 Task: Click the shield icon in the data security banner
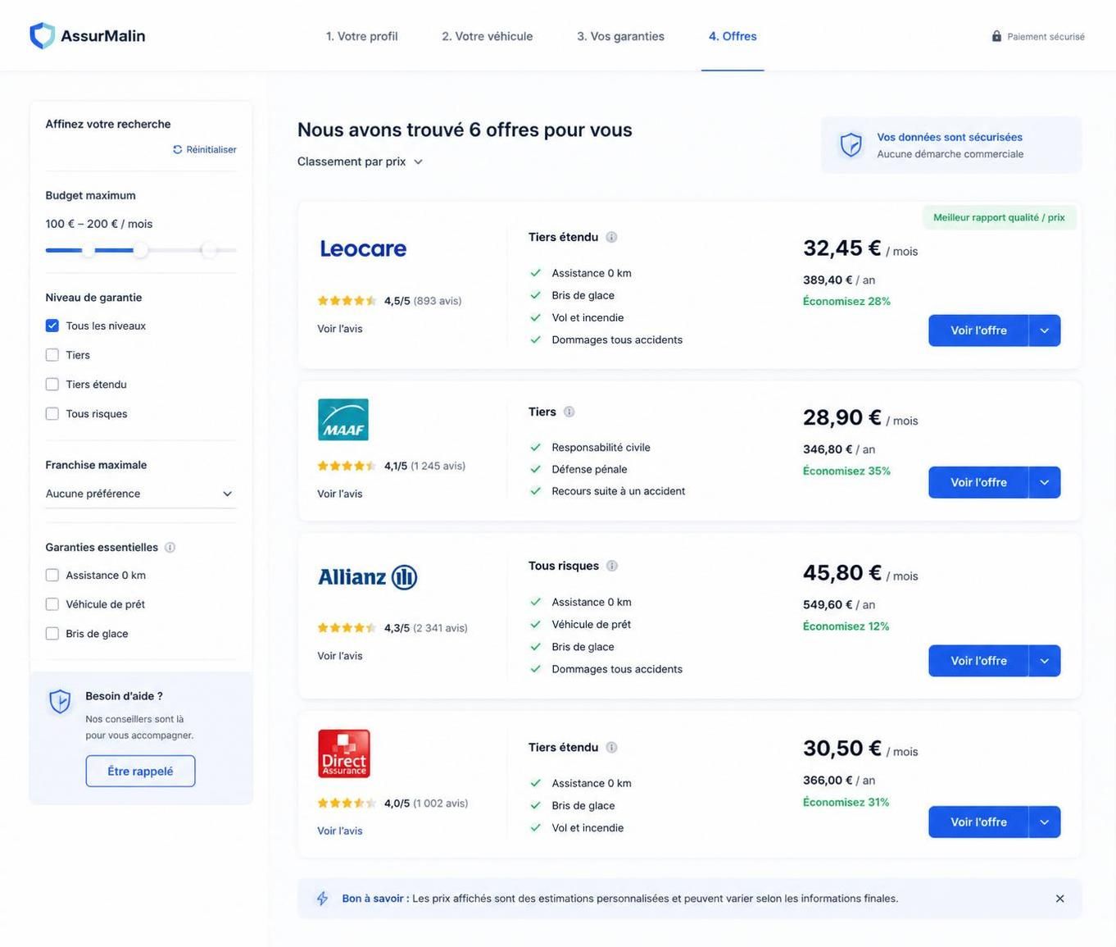[851, 145]
